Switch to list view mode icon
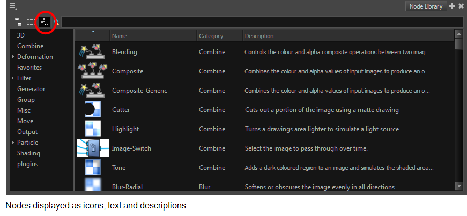The image size is (467, 216). point(31,22)
